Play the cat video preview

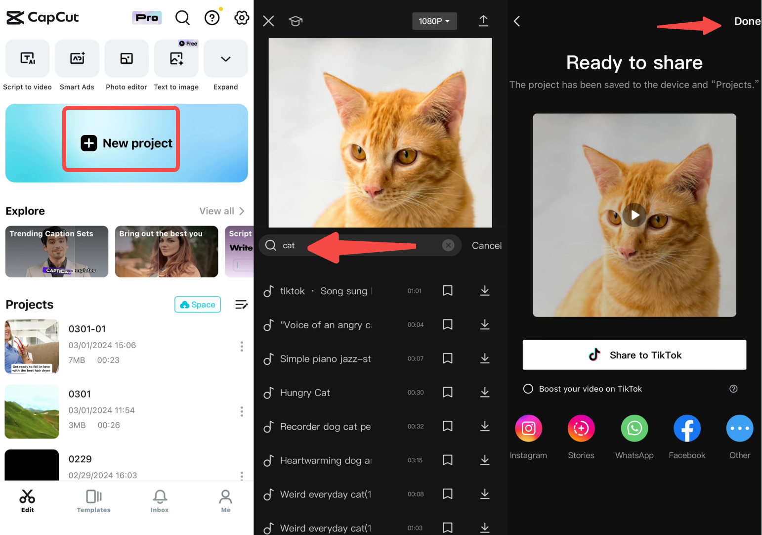[634, 215]
